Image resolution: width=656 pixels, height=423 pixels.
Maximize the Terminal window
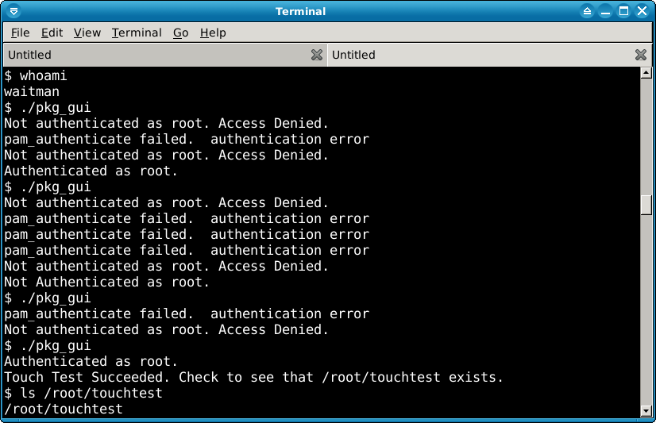point(623,11)
